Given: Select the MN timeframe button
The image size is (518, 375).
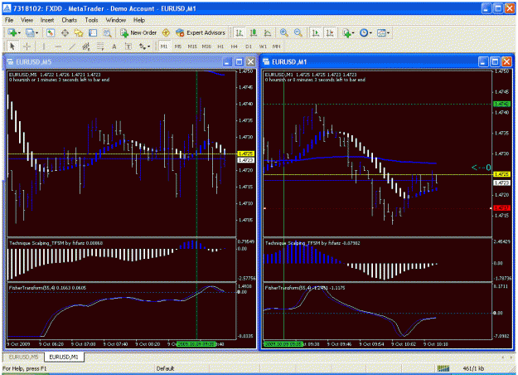Looking at the screenshot, I should click(x=277, y=46).
